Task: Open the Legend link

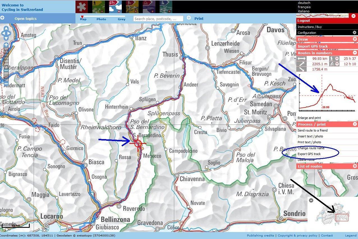Action: [x=351, y=236]
